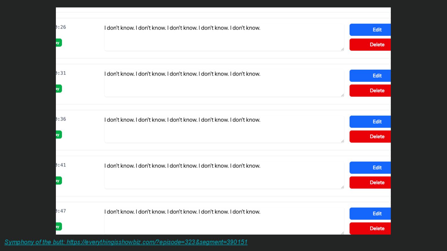447x251 pixels.
Task: Delete the 0:36 segment
Action: click(x=370, y=137)
